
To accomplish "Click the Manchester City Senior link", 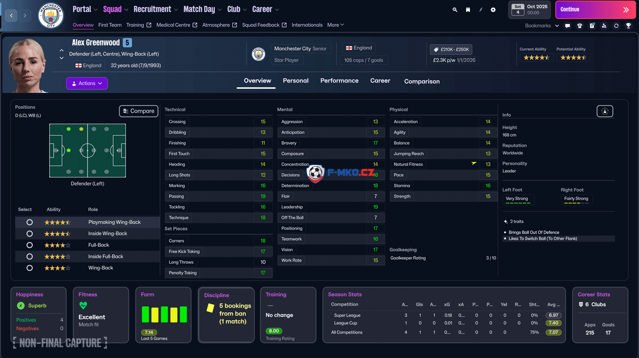I will pyautogui.click(x=301, y=49).
